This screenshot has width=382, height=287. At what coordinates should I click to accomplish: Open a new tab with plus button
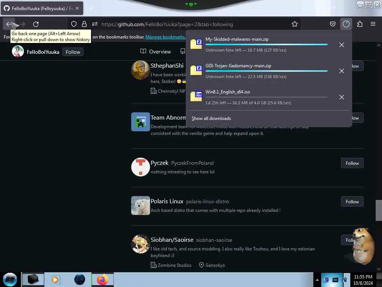point(91,9)
